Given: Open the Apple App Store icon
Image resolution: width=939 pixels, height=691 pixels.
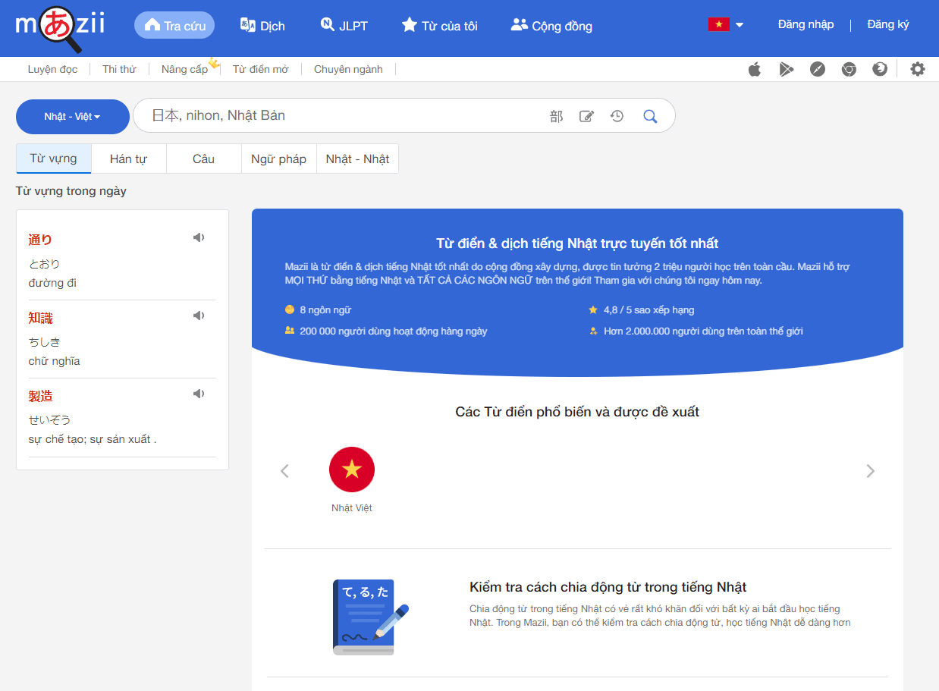Looking at the screenshot, I should click(x=754, y=70).
